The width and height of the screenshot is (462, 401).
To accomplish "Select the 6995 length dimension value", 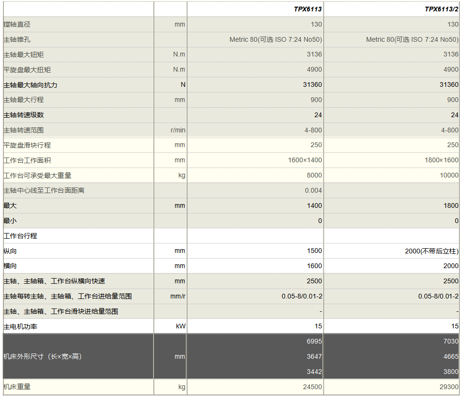I will tap(314, 341).
